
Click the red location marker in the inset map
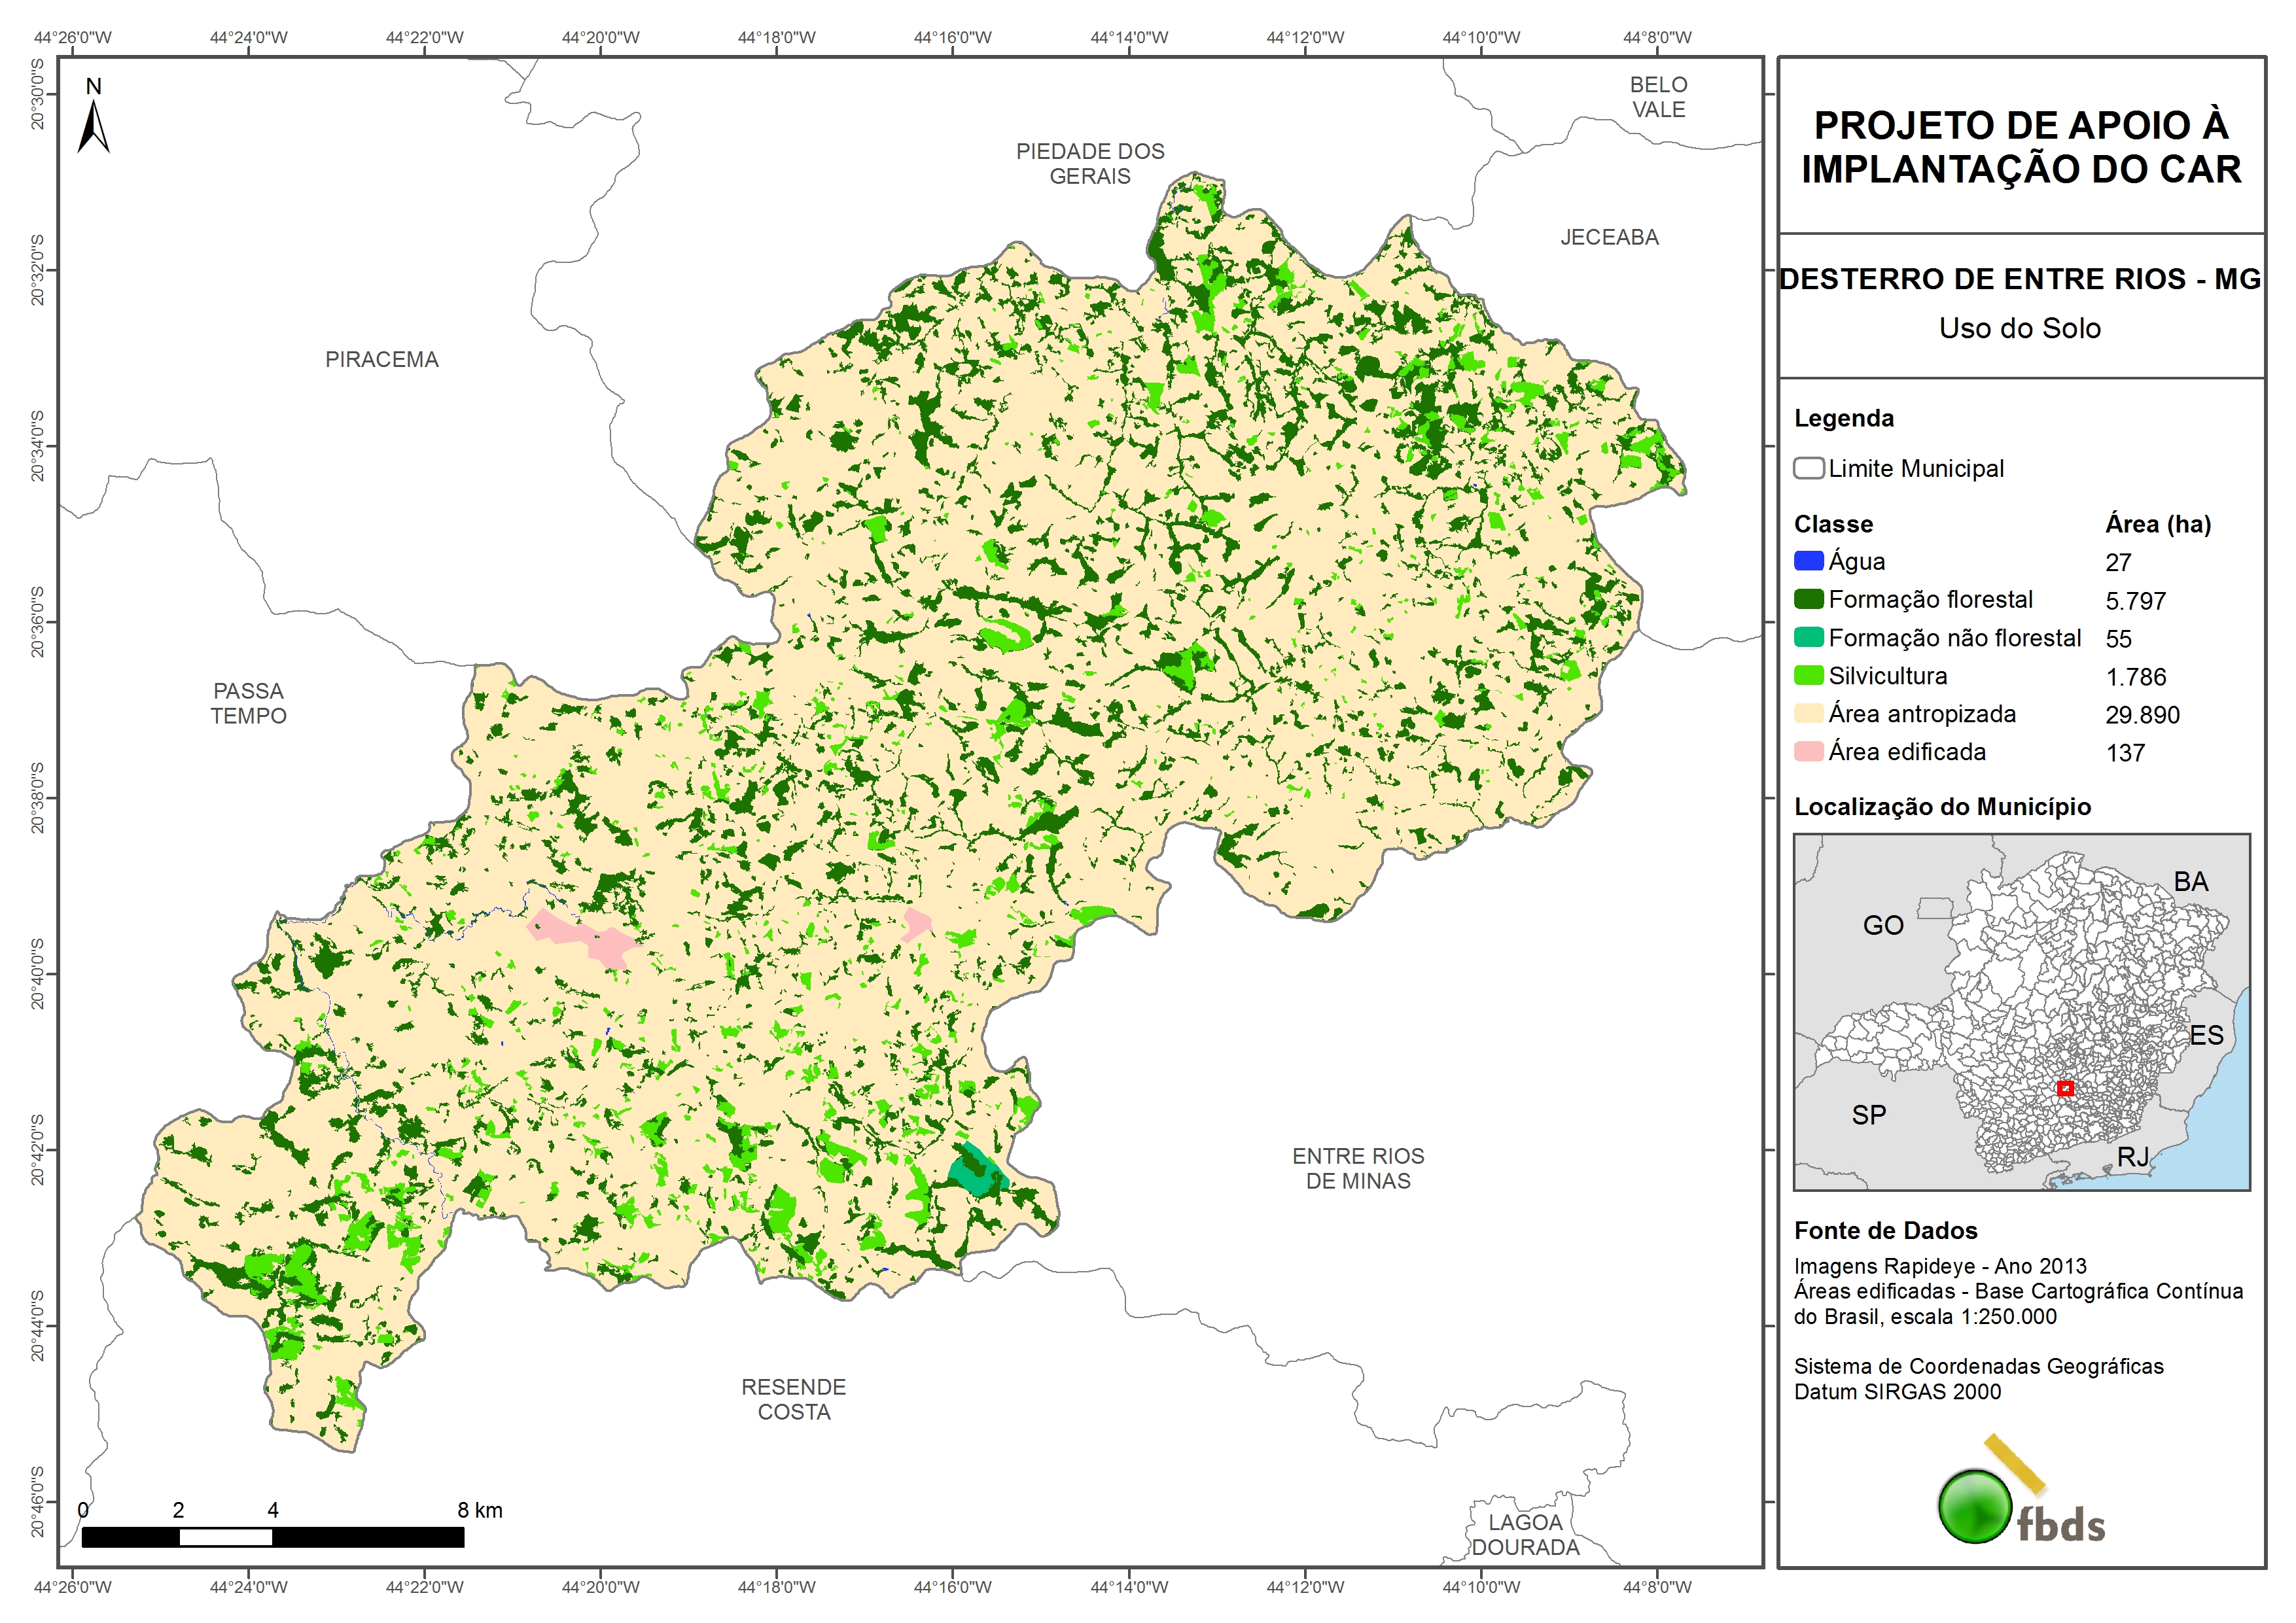[2065, 1088]
